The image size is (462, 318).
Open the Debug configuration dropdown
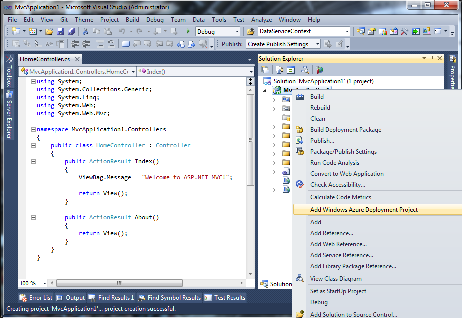[237, 31]
